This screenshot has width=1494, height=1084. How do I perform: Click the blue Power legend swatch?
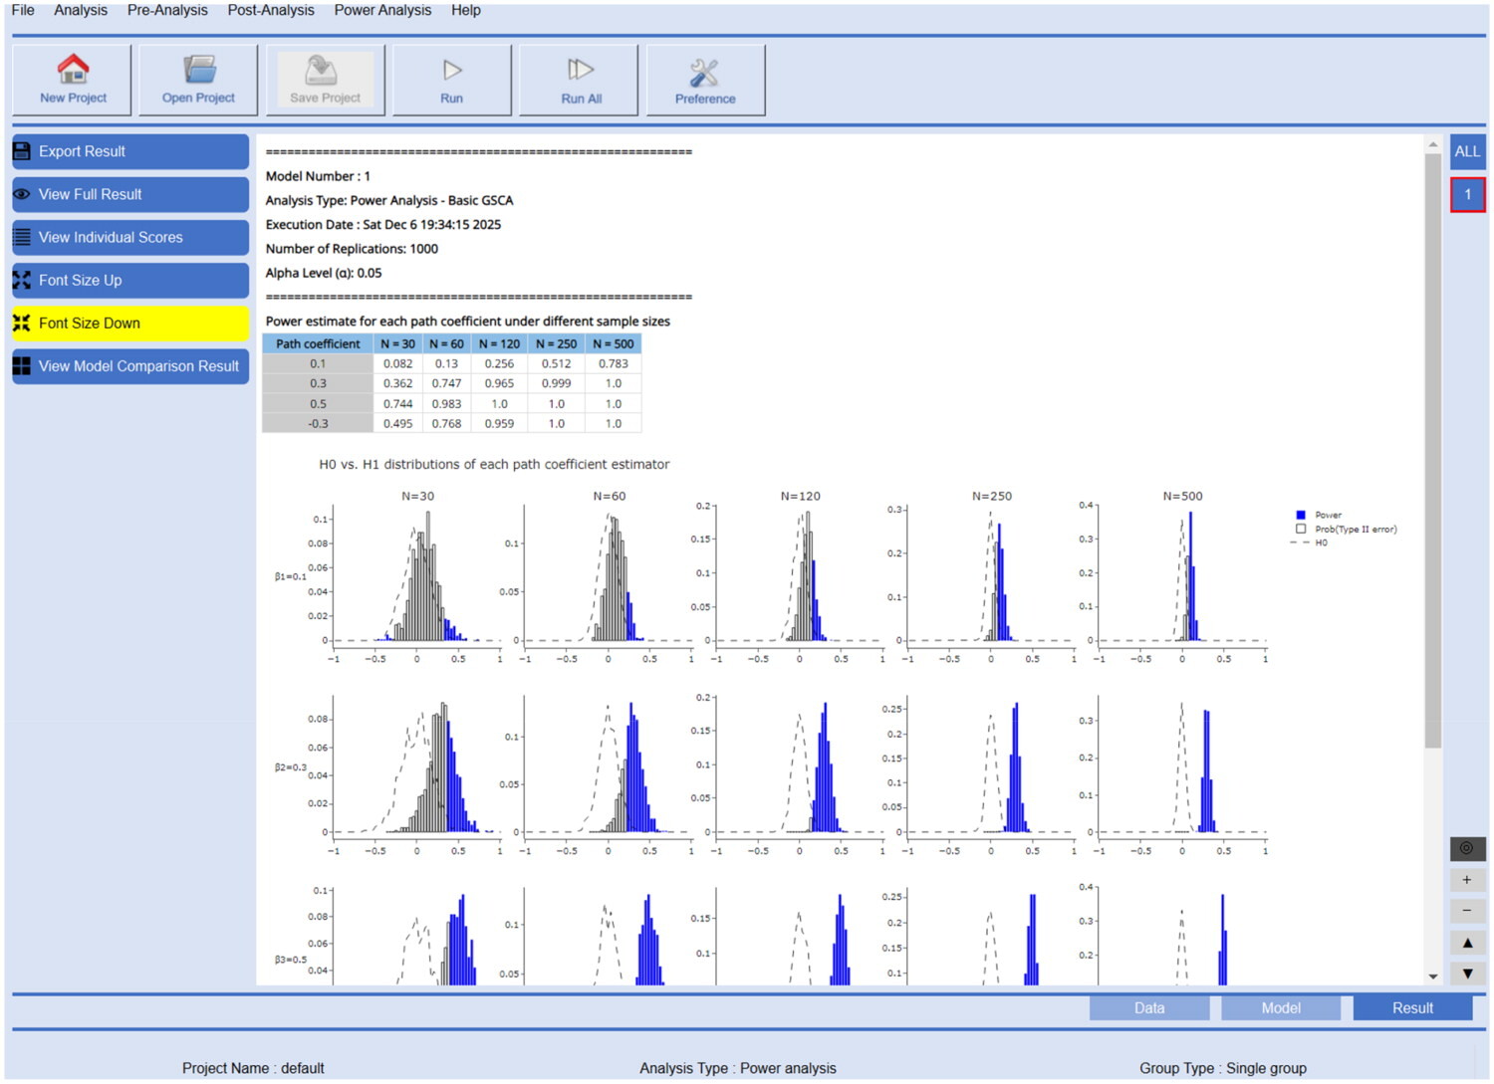point(1301,515)
